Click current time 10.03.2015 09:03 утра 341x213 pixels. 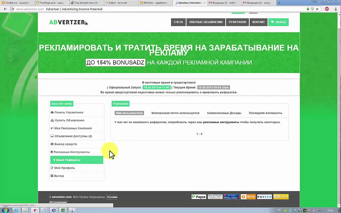pyautogui.click(x=213, y=87)
